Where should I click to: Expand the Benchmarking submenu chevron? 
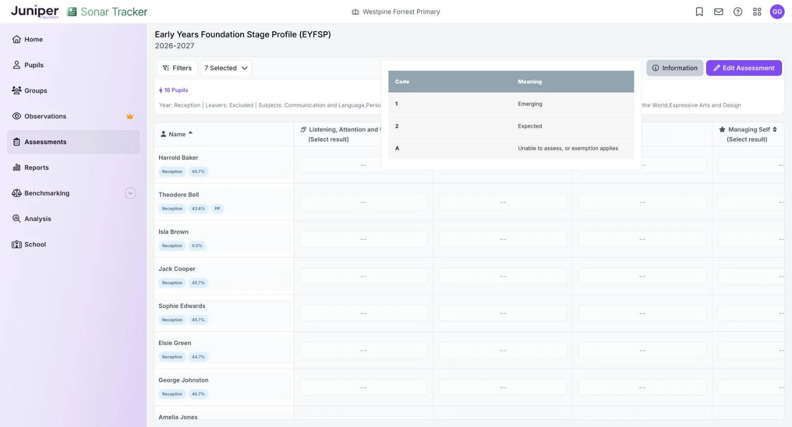[131, 193]
